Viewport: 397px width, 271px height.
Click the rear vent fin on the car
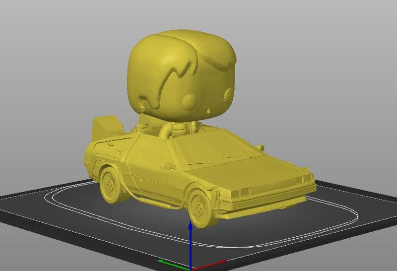pos(107,129)
